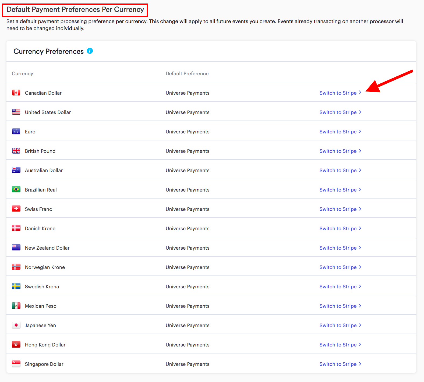Viewport: 424px width, 382px height.
Task: Click Universe Payments in Japanese Yen row
Action: coord(188,325)
